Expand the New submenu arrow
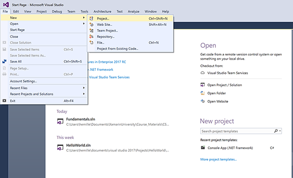The image size is (293, 178). (84, 18)
